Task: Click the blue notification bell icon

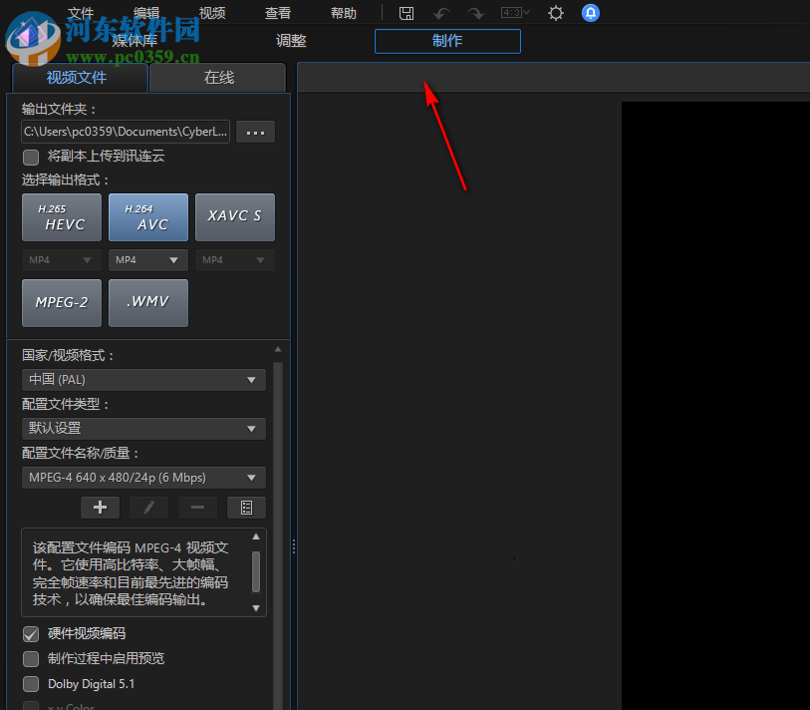Action: (590, 13)
